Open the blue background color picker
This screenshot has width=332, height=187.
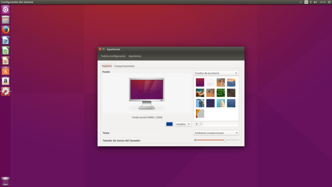[x=170, y=124]
